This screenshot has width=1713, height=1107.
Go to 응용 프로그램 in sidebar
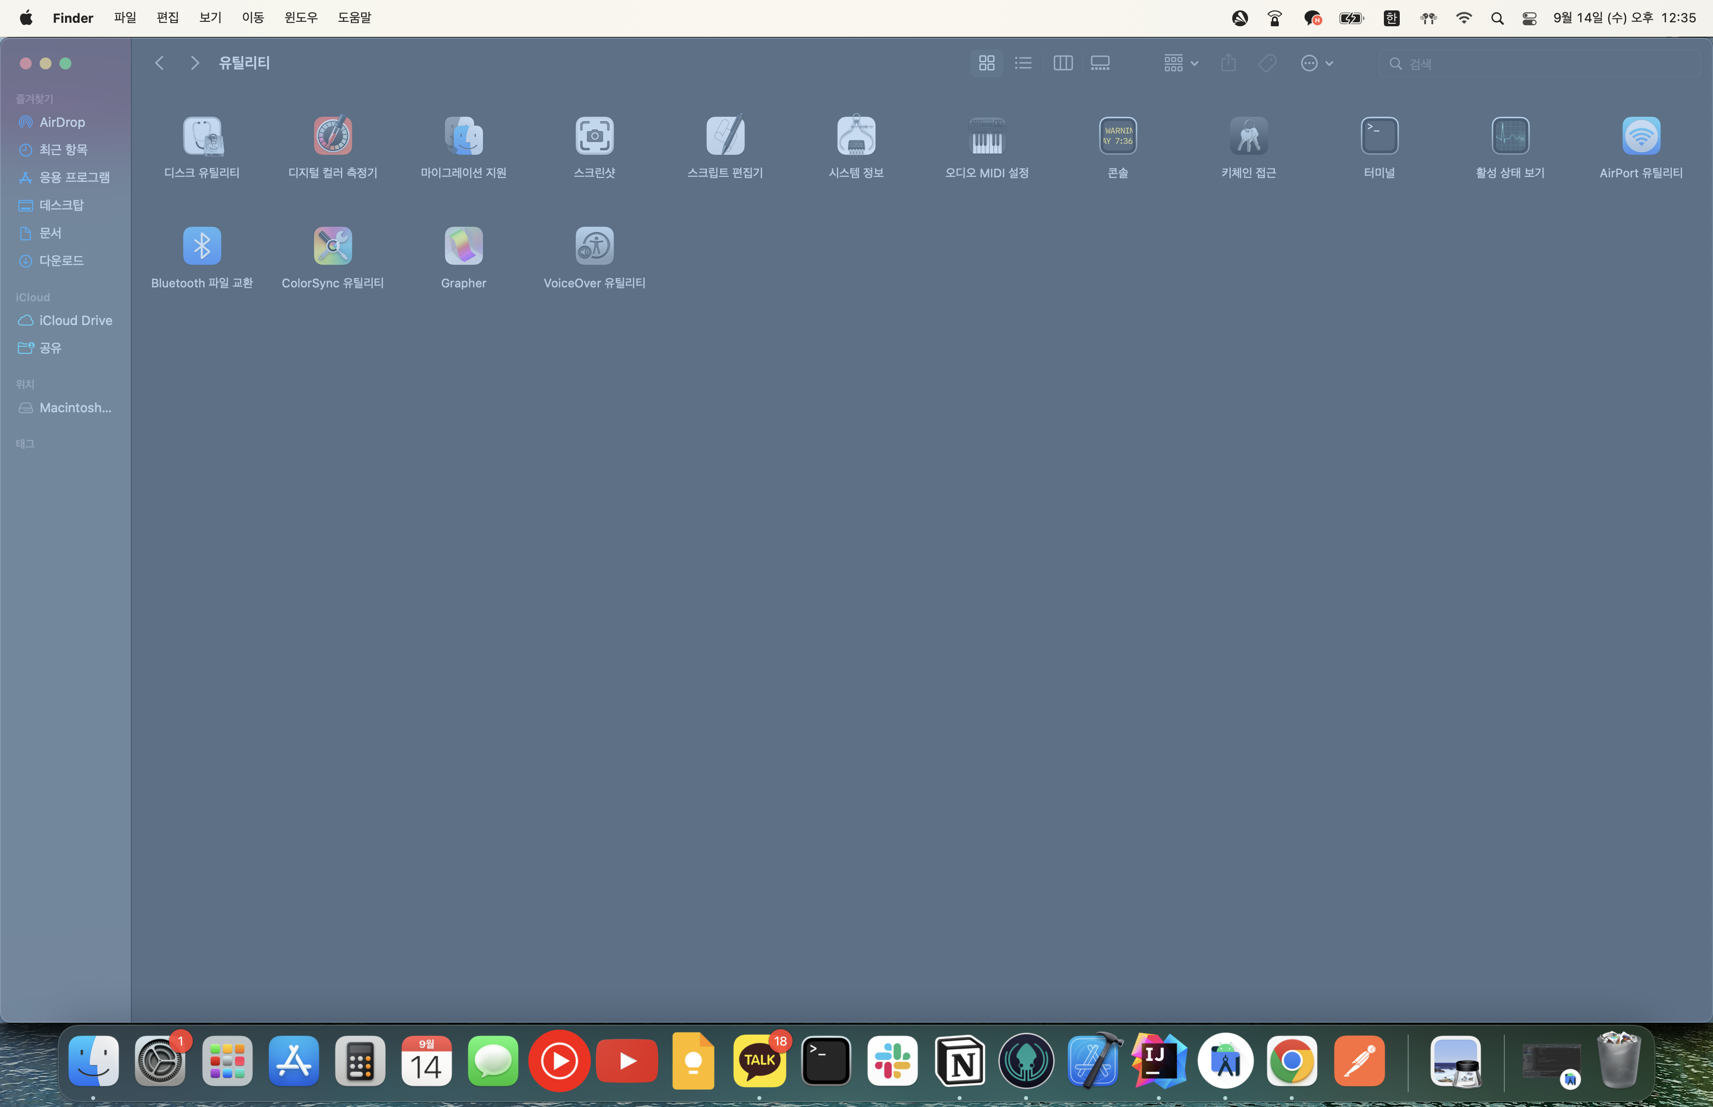click(x=74, y=177)
